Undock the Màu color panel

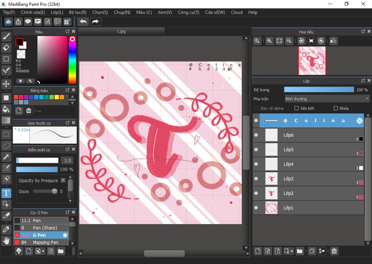[x=67, y=31]
